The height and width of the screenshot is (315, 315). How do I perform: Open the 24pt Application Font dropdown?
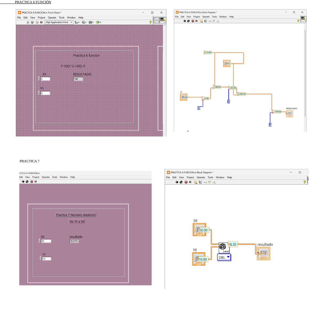click(58, 22)
